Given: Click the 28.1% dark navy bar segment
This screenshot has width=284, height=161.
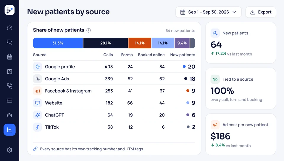Looking at the screenshot, I should coord(106,43).
